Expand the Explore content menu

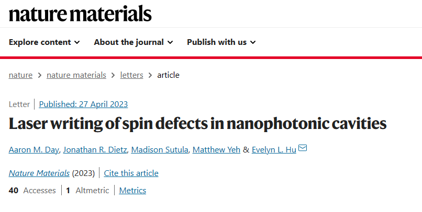(x=44, y=42)
